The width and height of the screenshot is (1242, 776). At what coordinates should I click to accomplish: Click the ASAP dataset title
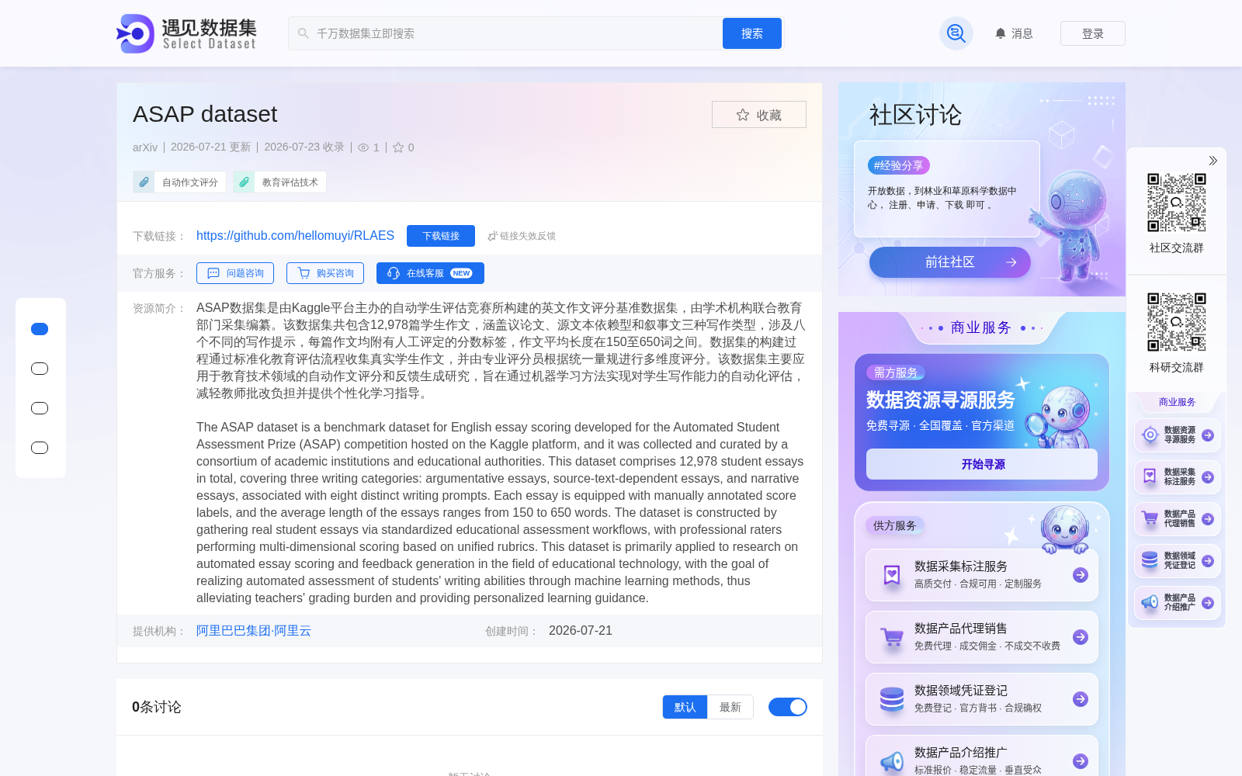(205, 114)
